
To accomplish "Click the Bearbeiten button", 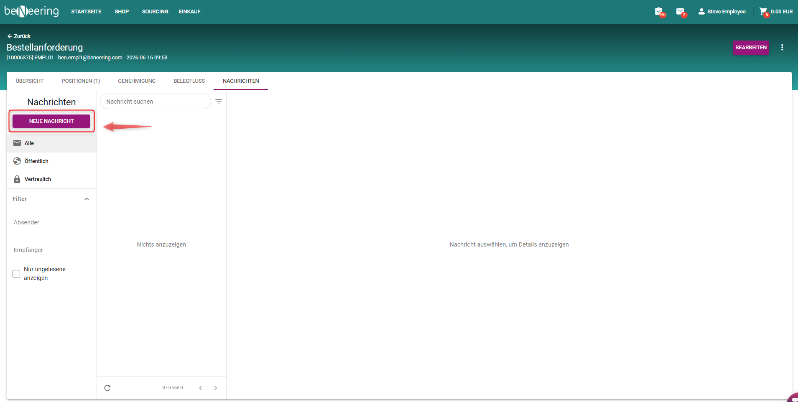I will tap(751, 48).
